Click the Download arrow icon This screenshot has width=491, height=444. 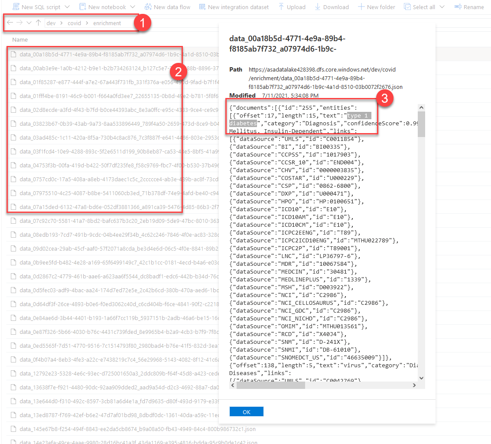pyautogui.click(x=318, y=7)
